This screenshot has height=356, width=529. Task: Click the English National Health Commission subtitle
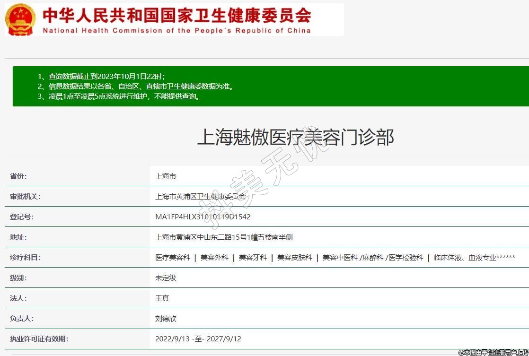[x=176, y=30]
